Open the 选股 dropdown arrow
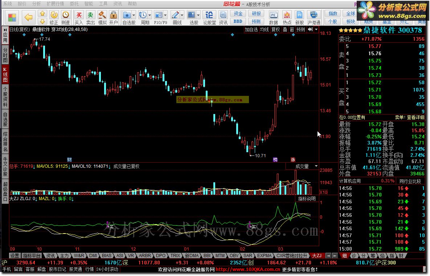Viewport: 430px width, 276px height. 198,15
